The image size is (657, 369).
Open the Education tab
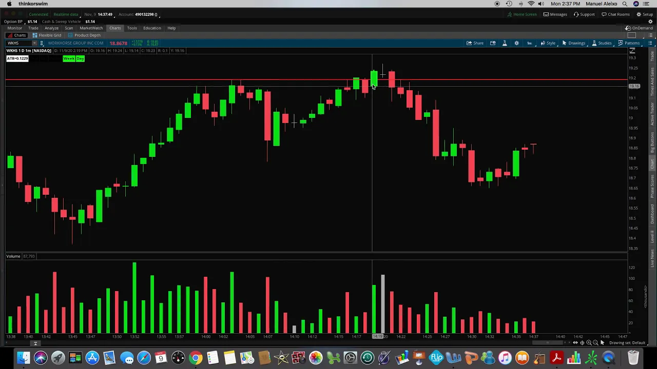click(152, 28)
